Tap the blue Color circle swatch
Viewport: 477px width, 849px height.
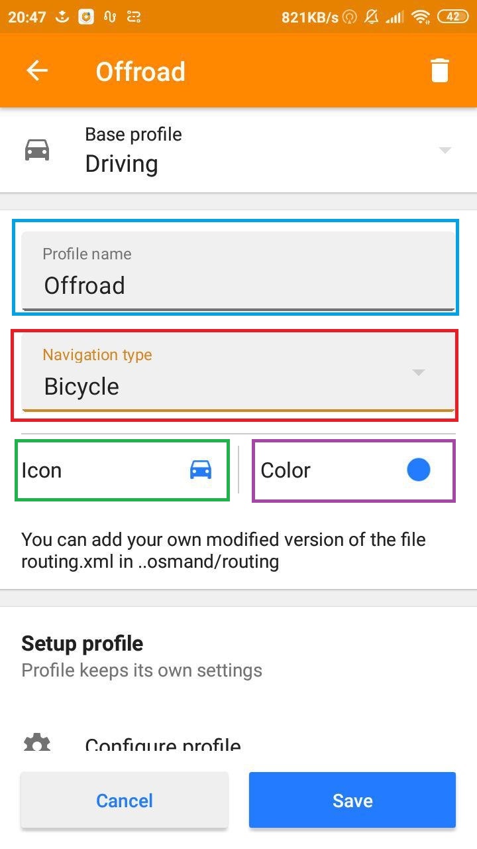(418, 470)
